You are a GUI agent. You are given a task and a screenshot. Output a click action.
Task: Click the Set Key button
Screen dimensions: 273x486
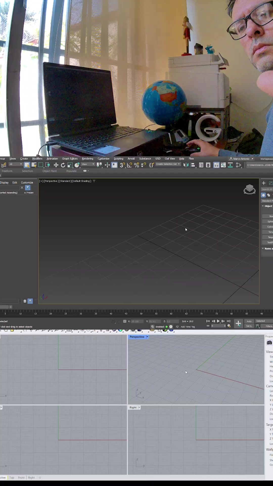pos(249,326)
